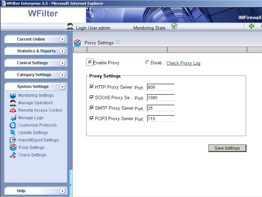This screenshot has height=197, width=262.
Task: Select the Disable proxy radio button
Action: (x=147, y=62)
